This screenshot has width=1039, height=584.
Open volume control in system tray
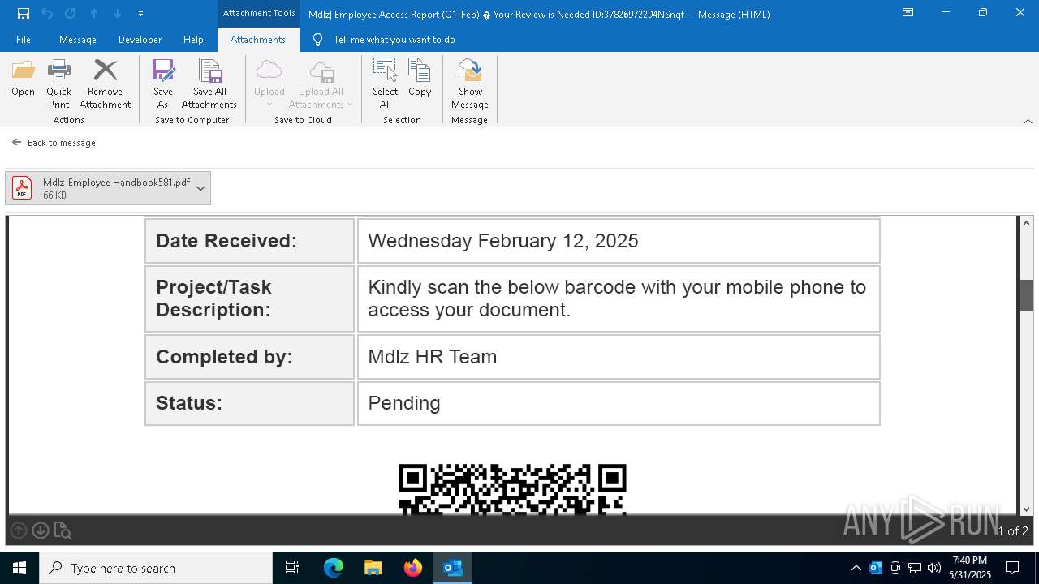click(x=933, y=568)
